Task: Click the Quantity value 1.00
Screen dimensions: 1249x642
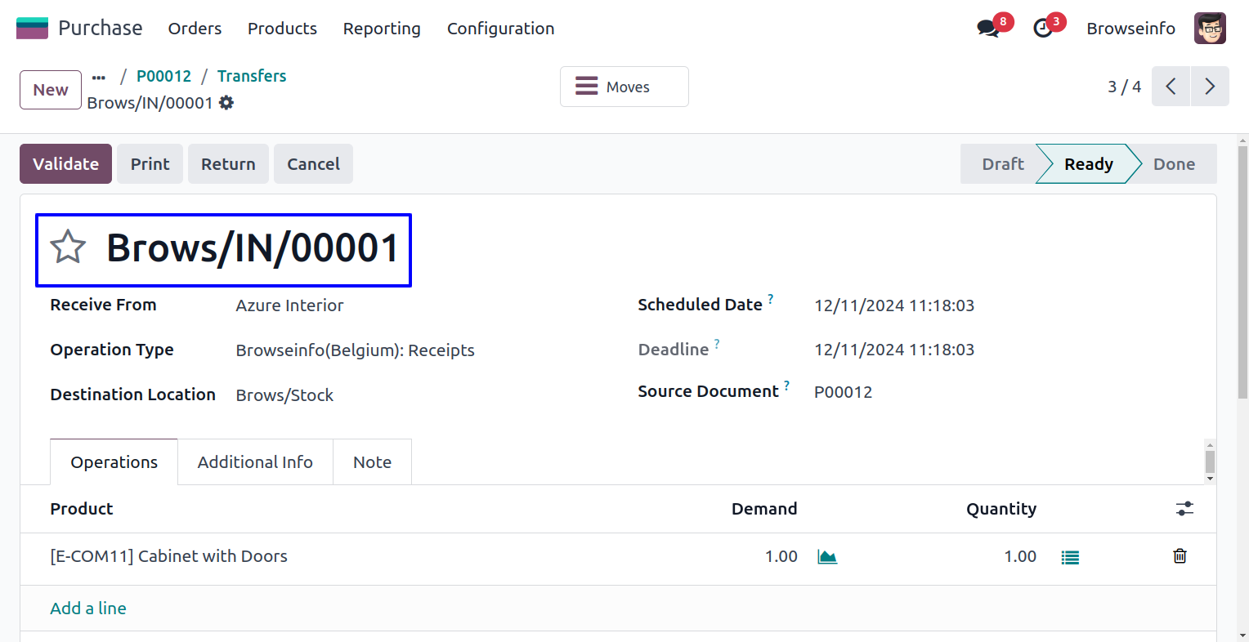Action: point(1020,556)
